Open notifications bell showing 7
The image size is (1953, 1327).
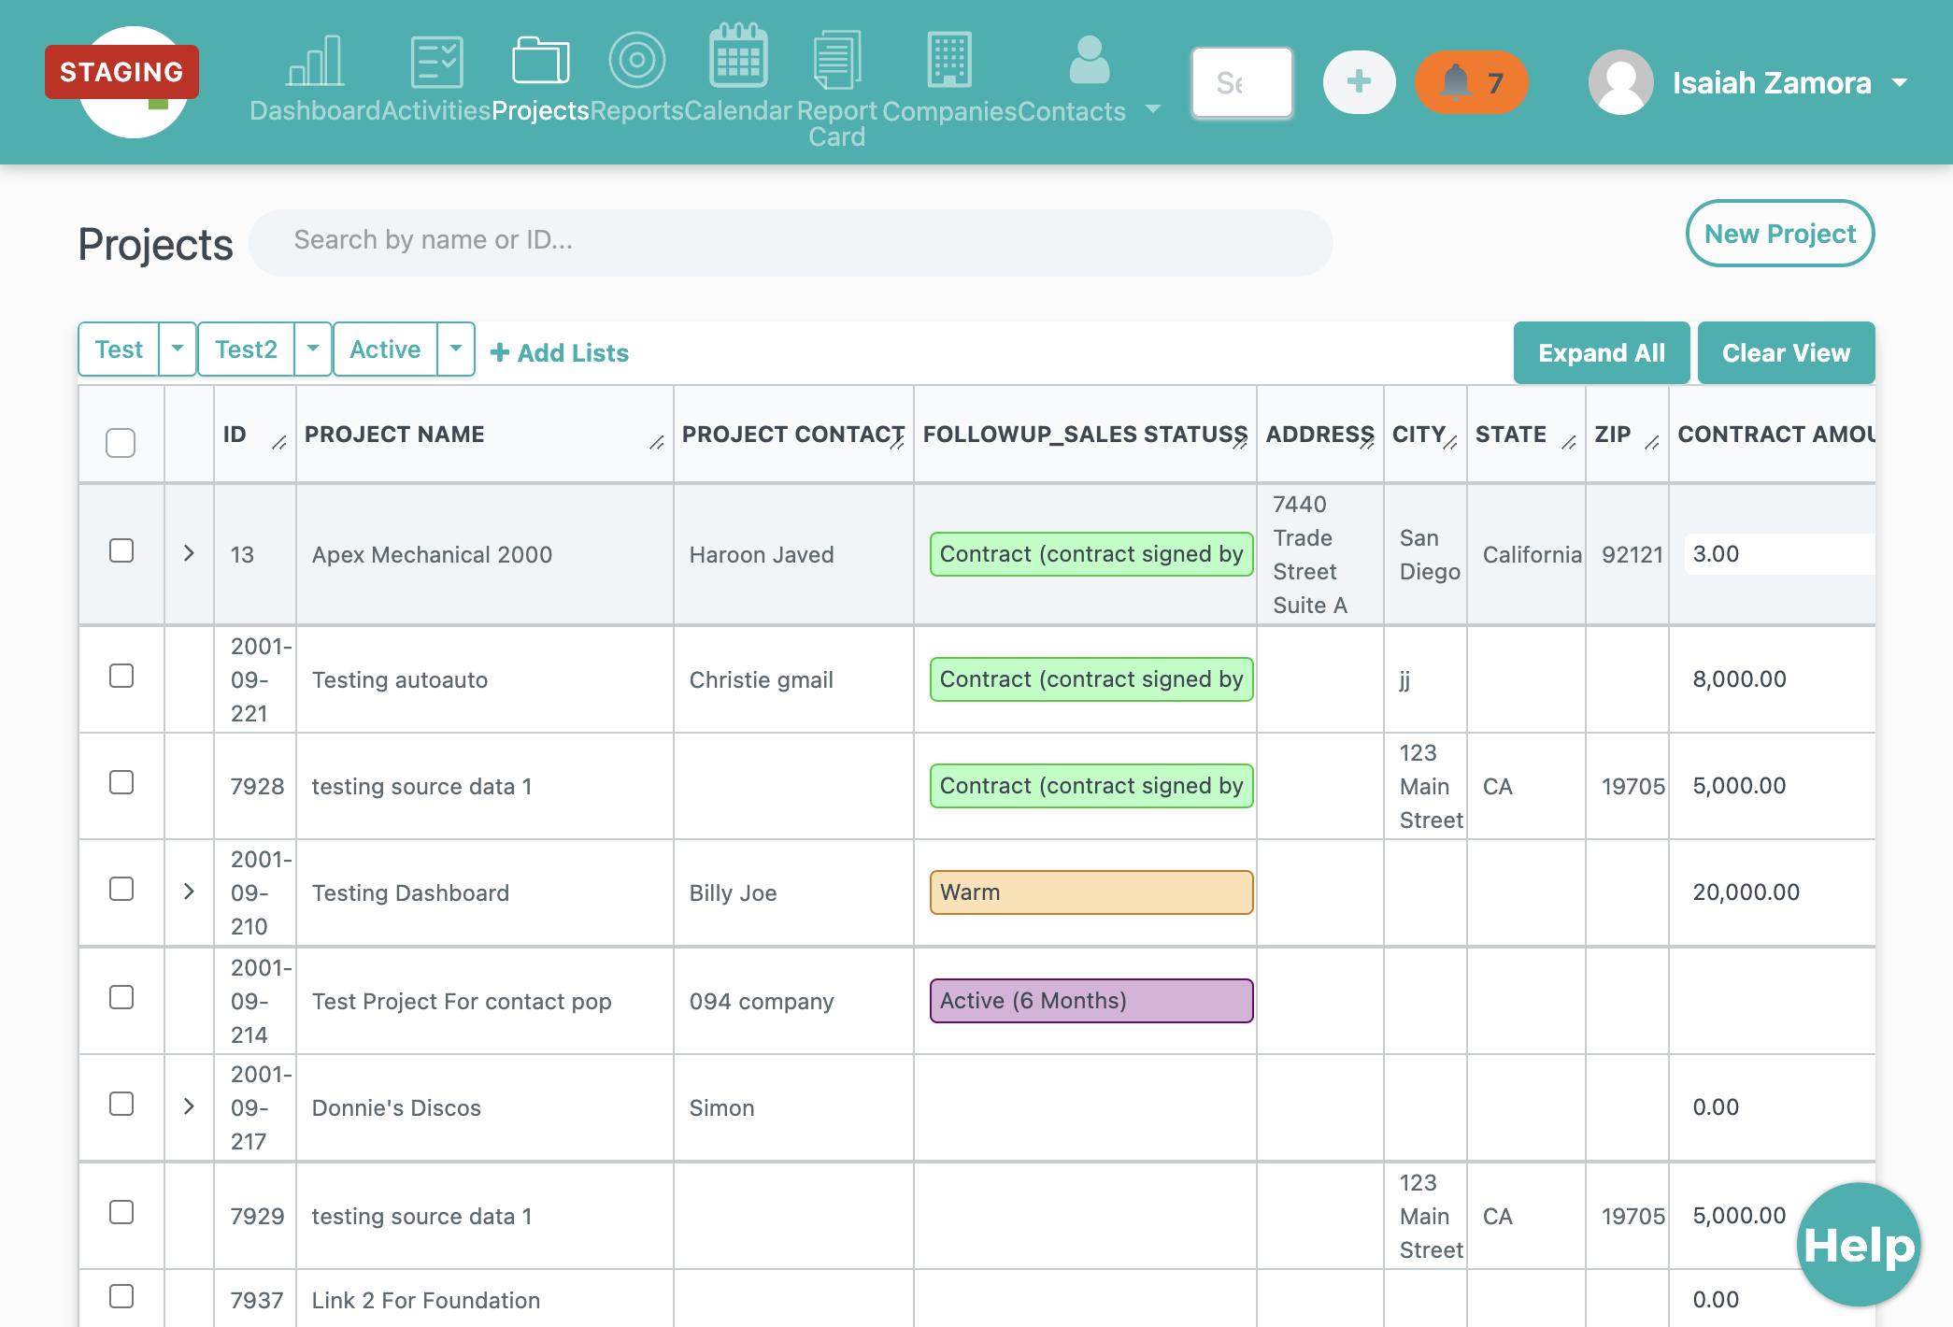[1471, 82]
